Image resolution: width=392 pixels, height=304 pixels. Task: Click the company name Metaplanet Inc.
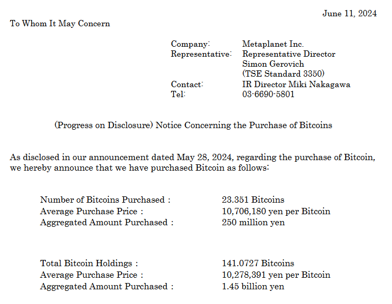coord(273,44)
